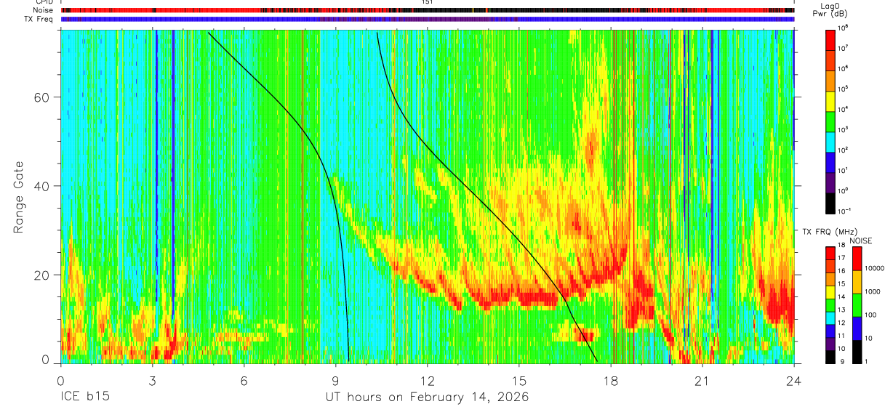Click the cyan segment of Lag0 Pwr colorbar
The image size is (893, 412).
coord(830,141)
